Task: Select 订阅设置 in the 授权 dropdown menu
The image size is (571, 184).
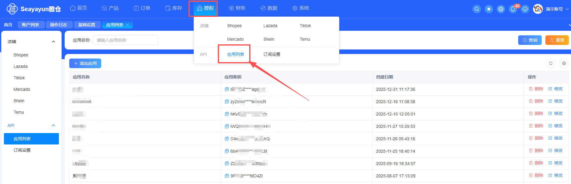Action: (x=272, y=54)
